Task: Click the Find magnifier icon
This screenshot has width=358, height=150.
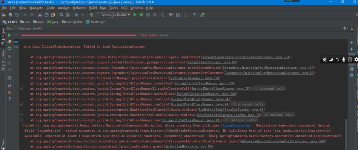Action: pos(61,15)
